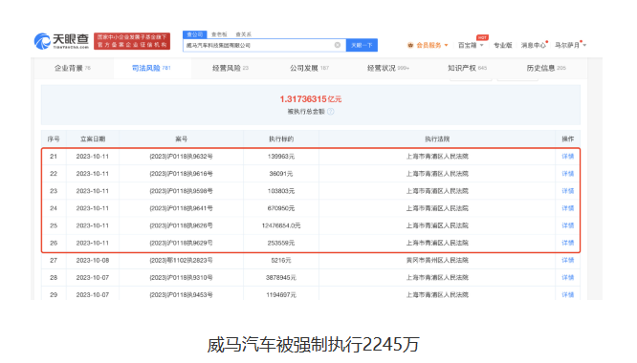The width and height of the screenshot is (637, 363).
Task: Click case number (2023)鄂1102执2823号
Action: pyautogui.click(x=181, y=260)
